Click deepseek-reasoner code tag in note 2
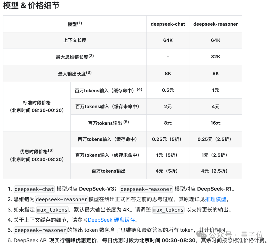 pyautogui.click(x=62, y=200)
